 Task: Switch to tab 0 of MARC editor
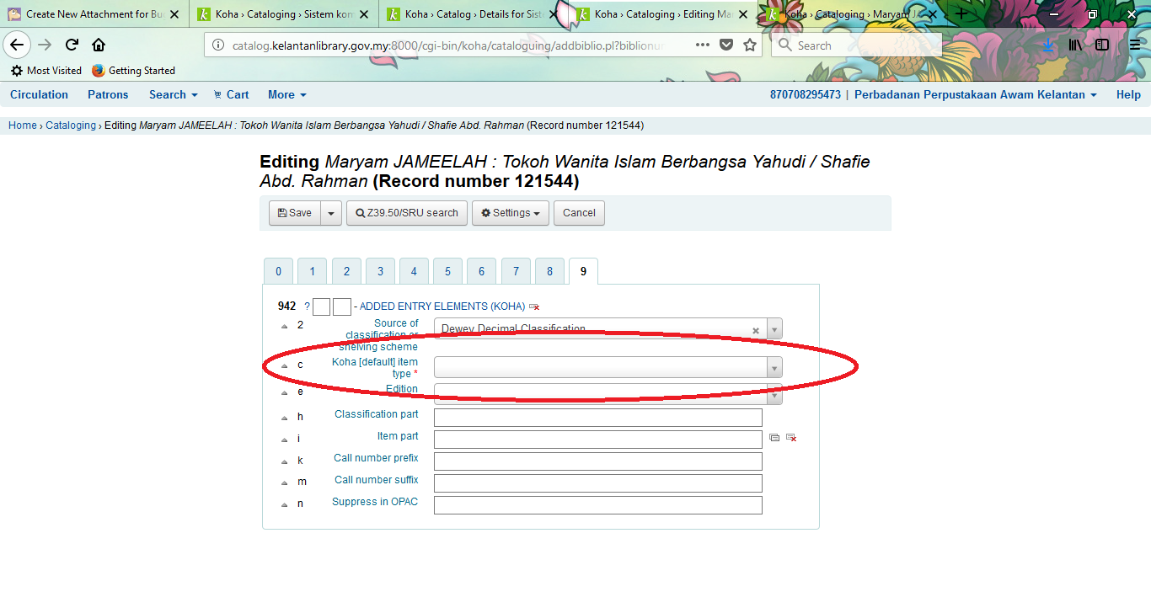(278, 271)
